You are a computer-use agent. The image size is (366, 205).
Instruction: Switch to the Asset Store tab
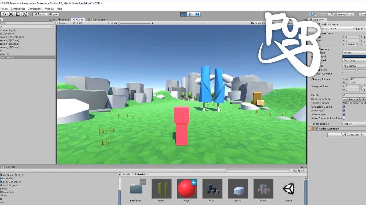[96, 20]
